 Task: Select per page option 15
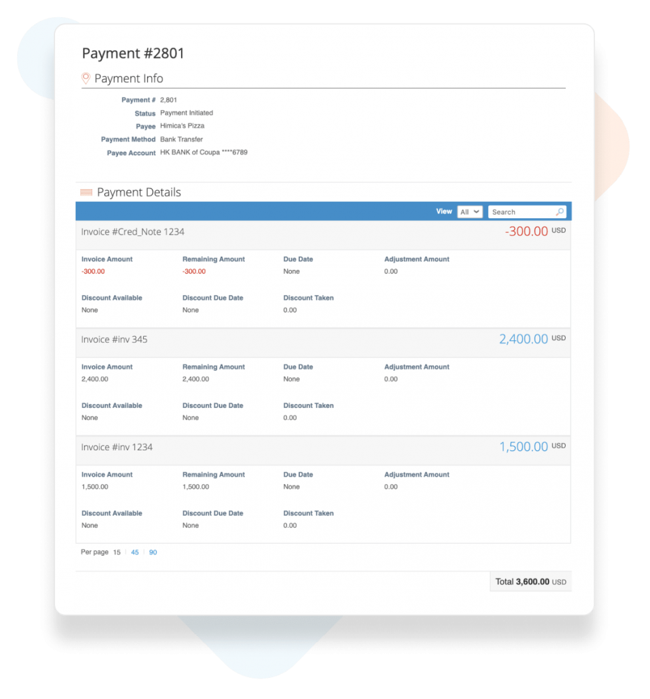pos(116,552)
